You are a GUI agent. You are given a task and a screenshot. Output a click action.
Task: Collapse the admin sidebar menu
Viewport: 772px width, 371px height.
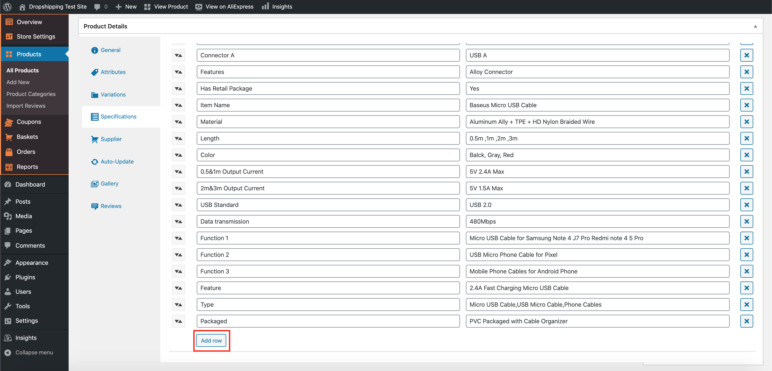29,353
